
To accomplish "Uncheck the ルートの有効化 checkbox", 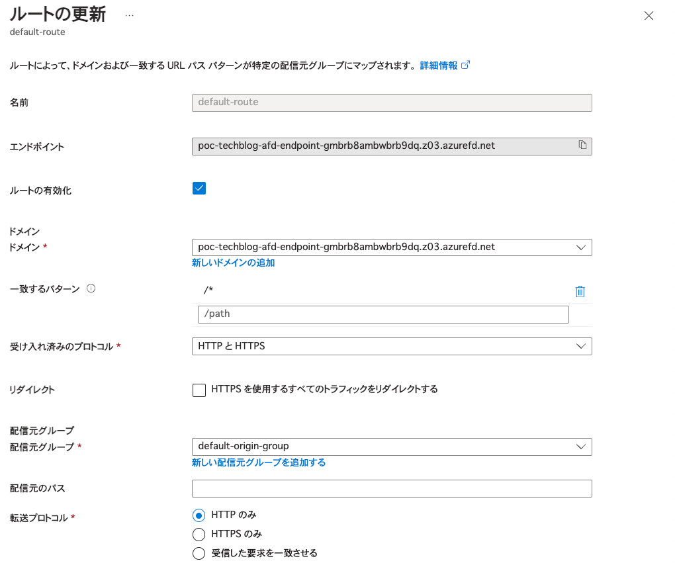I will pos(199,189).
